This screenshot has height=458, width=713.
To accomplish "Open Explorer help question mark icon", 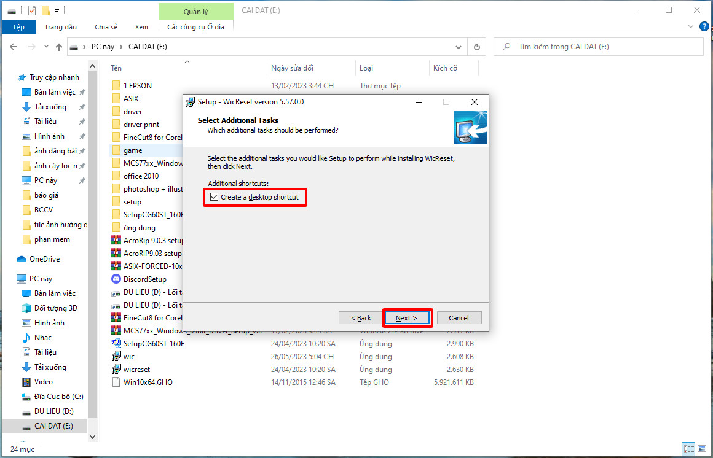I will [703, 27].
